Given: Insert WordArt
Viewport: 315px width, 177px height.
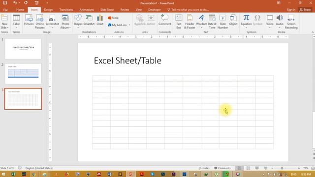Looking at the screenshot, I should (x=201, y=22).
